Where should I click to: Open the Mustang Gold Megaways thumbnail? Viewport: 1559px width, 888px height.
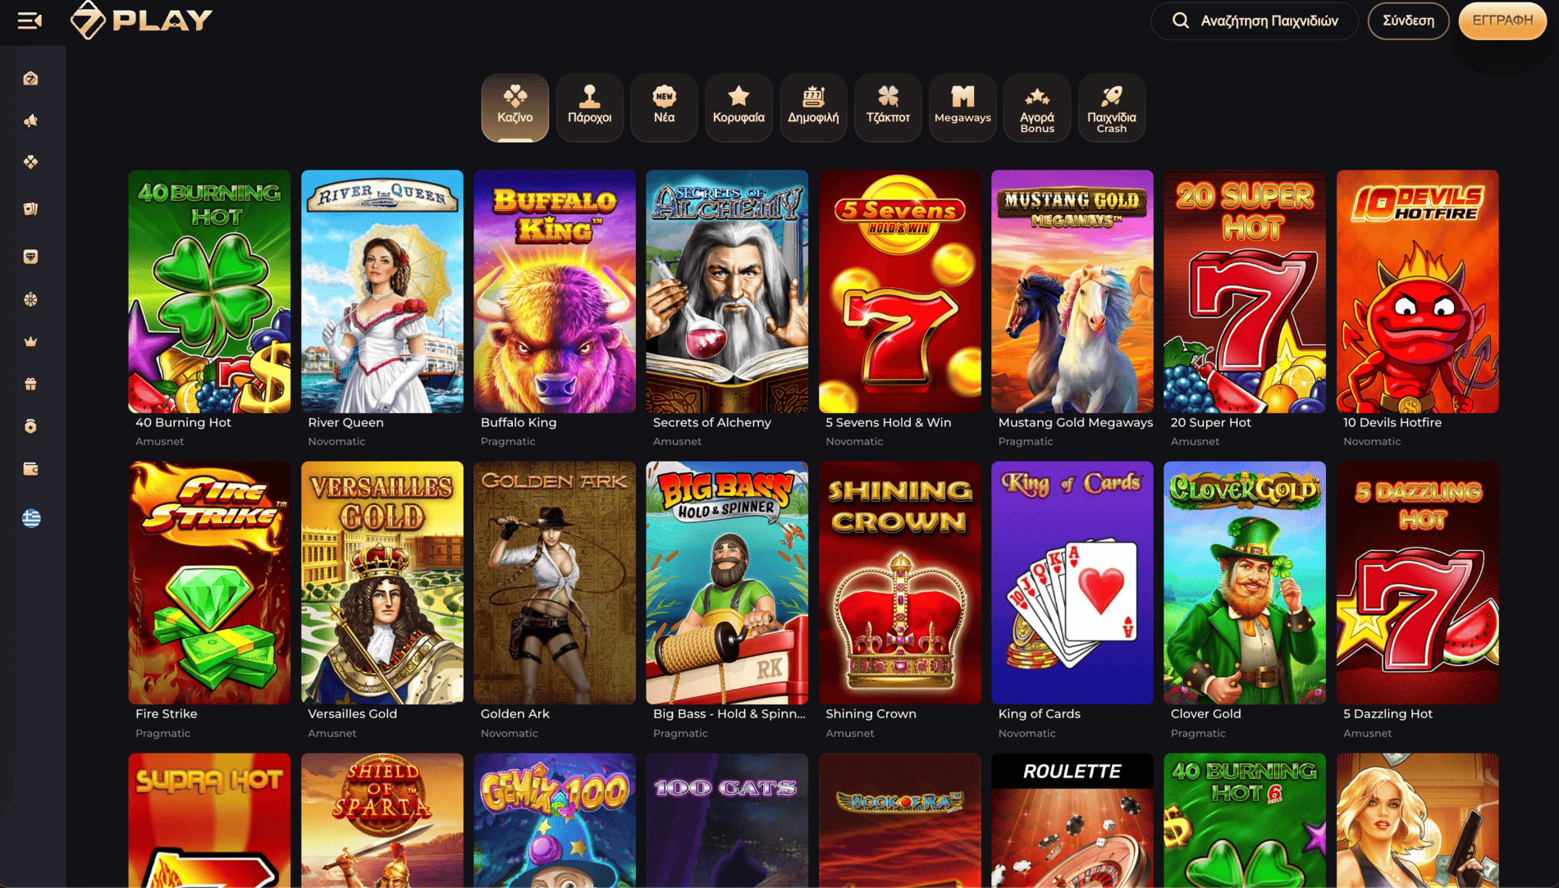tap(1072, 291)
